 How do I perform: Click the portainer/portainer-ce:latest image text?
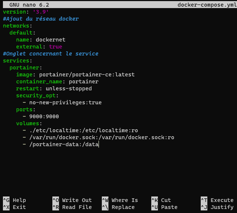pos(87,75)
